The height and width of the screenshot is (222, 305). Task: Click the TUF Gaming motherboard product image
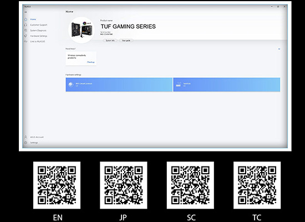[82, 30]
